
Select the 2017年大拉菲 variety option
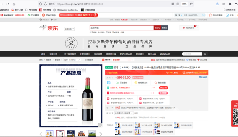click(124, 125)
